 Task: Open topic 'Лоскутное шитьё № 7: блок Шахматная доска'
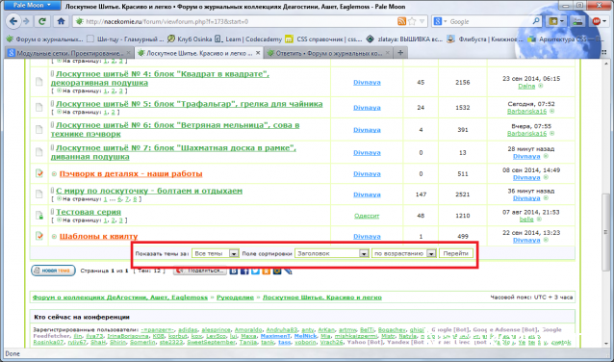(173, 152)
